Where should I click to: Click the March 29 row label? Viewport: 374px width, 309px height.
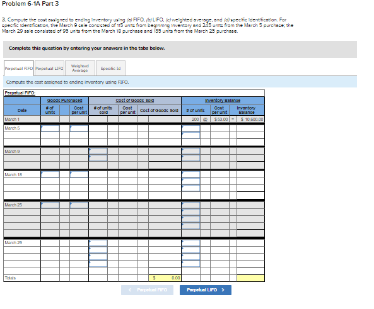[13, 242]
